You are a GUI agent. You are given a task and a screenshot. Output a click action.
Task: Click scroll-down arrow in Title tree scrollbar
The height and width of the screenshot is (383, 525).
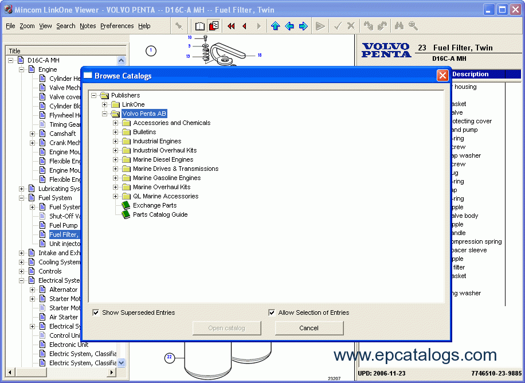121,362
